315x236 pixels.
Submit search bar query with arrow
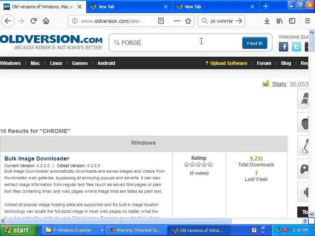pyautogui.click(x=239, y=21)
